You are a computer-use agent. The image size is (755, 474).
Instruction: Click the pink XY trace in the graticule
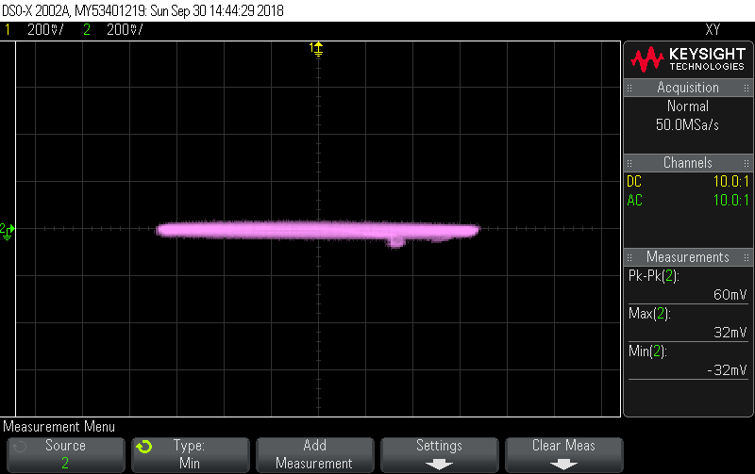tap(318, 230)
